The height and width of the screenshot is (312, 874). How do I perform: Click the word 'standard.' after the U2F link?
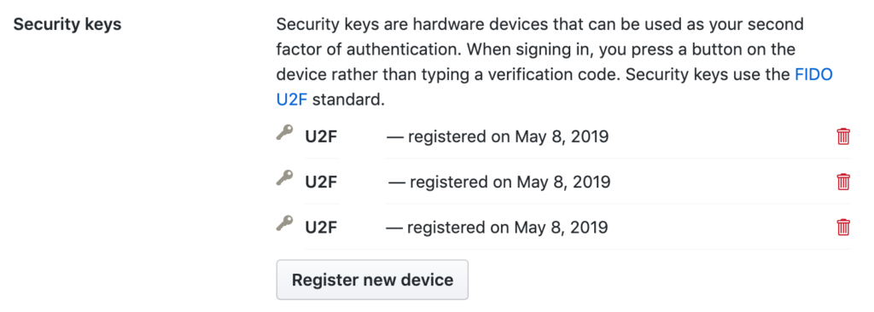(348, 101)
